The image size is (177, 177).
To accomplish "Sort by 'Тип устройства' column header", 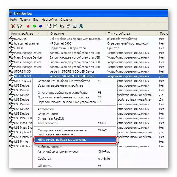I will [118, 34].
